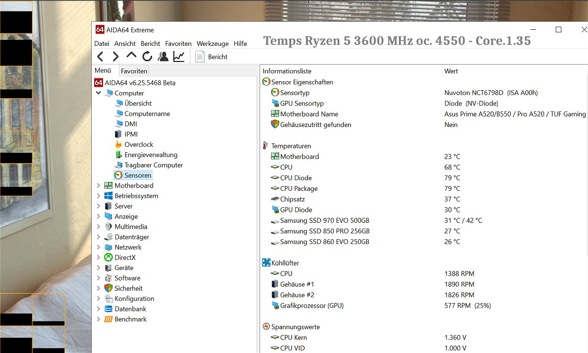The image size is (588, 353).
Task: Expand the Datenträger tree node
Action: pos(98,237)
